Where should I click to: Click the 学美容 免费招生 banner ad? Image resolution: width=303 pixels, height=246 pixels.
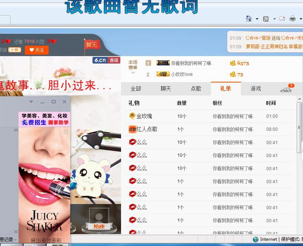click(x=45, y=119)
